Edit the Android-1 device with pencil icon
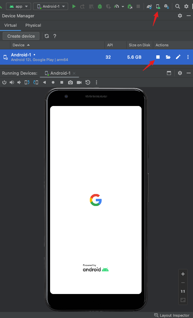 178,57
